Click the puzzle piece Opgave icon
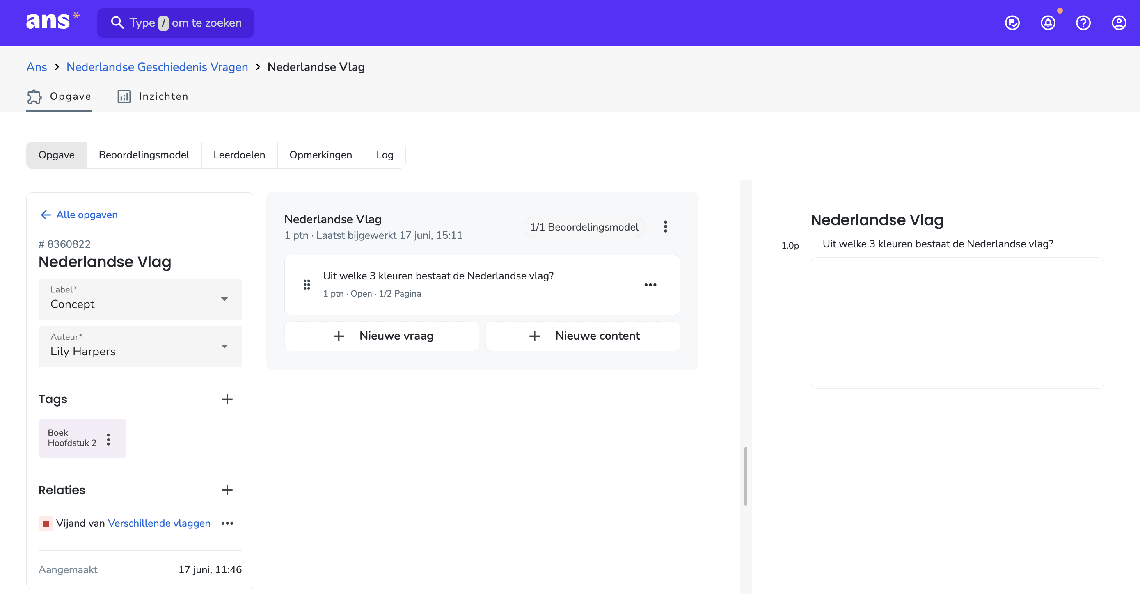Viewport: 1140px width, 594px height. coord(34,96)
